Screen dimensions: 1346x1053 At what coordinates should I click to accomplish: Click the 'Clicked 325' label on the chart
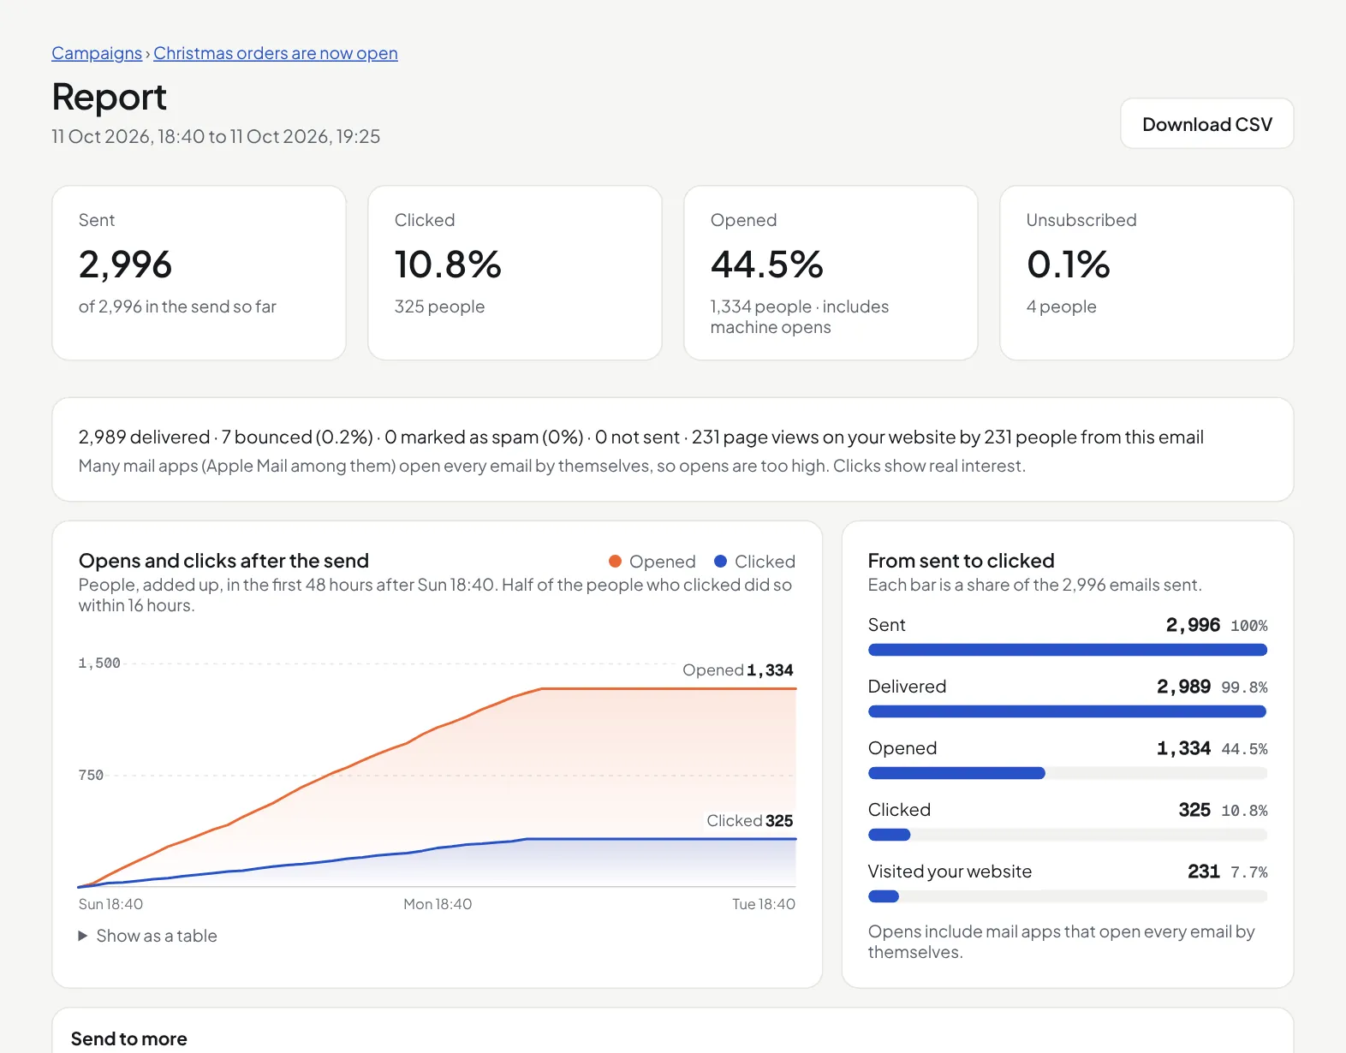(750, 821)
